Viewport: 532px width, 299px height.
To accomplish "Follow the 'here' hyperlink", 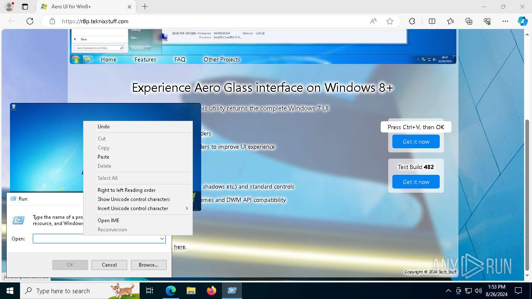I will point(180,247).
